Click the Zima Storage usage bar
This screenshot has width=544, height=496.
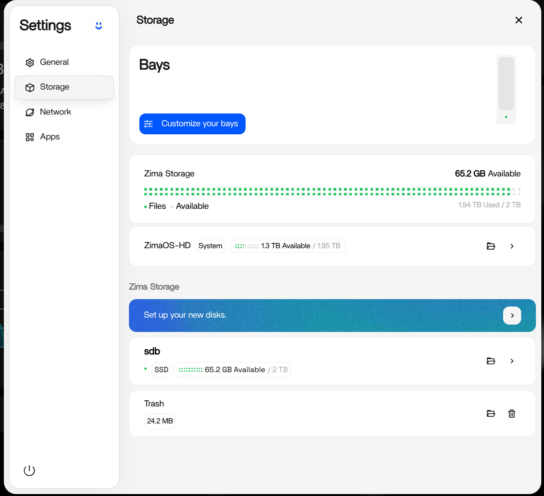coord(332,191)
